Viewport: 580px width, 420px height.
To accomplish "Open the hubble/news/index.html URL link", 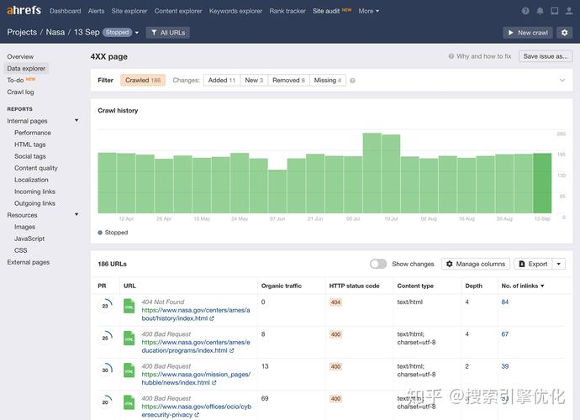I will coord(196,379).
